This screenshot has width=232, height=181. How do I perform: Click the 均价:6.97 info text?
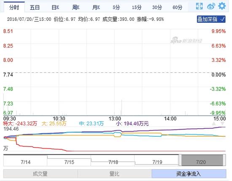(x=89, y=19)
